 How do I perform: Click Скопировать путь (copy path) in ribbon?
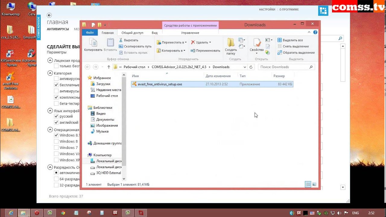point(135,46)
